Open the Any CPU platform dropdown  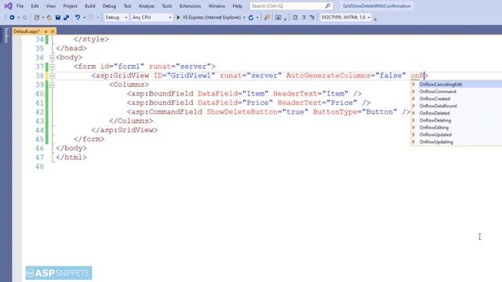coord(151,17)
